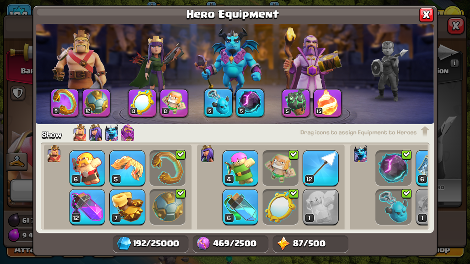
Task: Unequip the checked golden Giant Gauntlet item
Action: (167, 168)
